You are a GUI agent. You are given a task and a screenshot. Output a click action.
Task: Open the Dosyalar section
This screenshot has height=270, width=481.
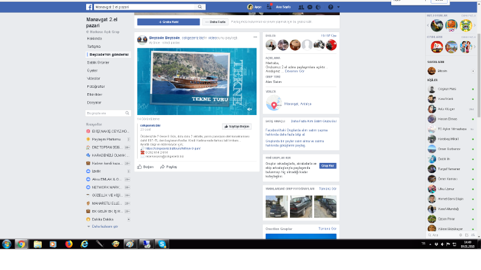coord(94,102)
